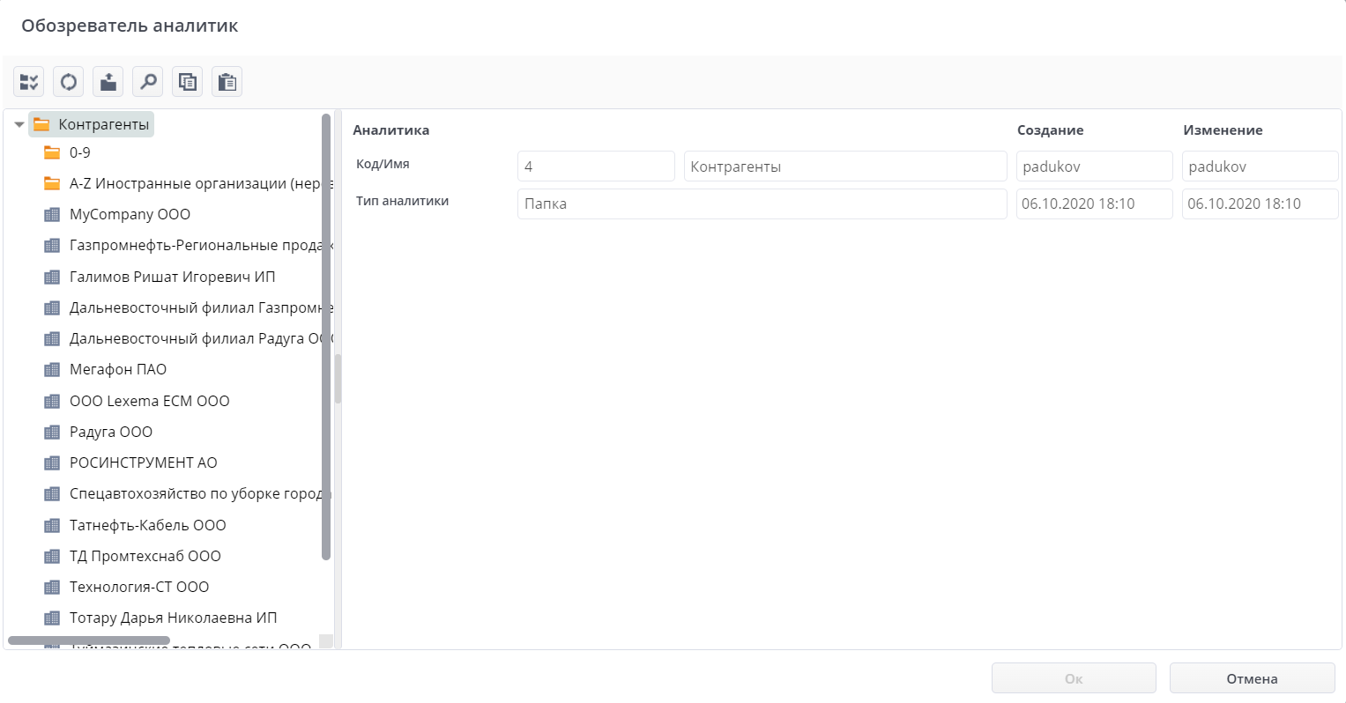Screen dimensions: 1346x703
Task: Click the РОСИНСТРУМЕНТ АО building icon
Action: click(x=52, y=462)
